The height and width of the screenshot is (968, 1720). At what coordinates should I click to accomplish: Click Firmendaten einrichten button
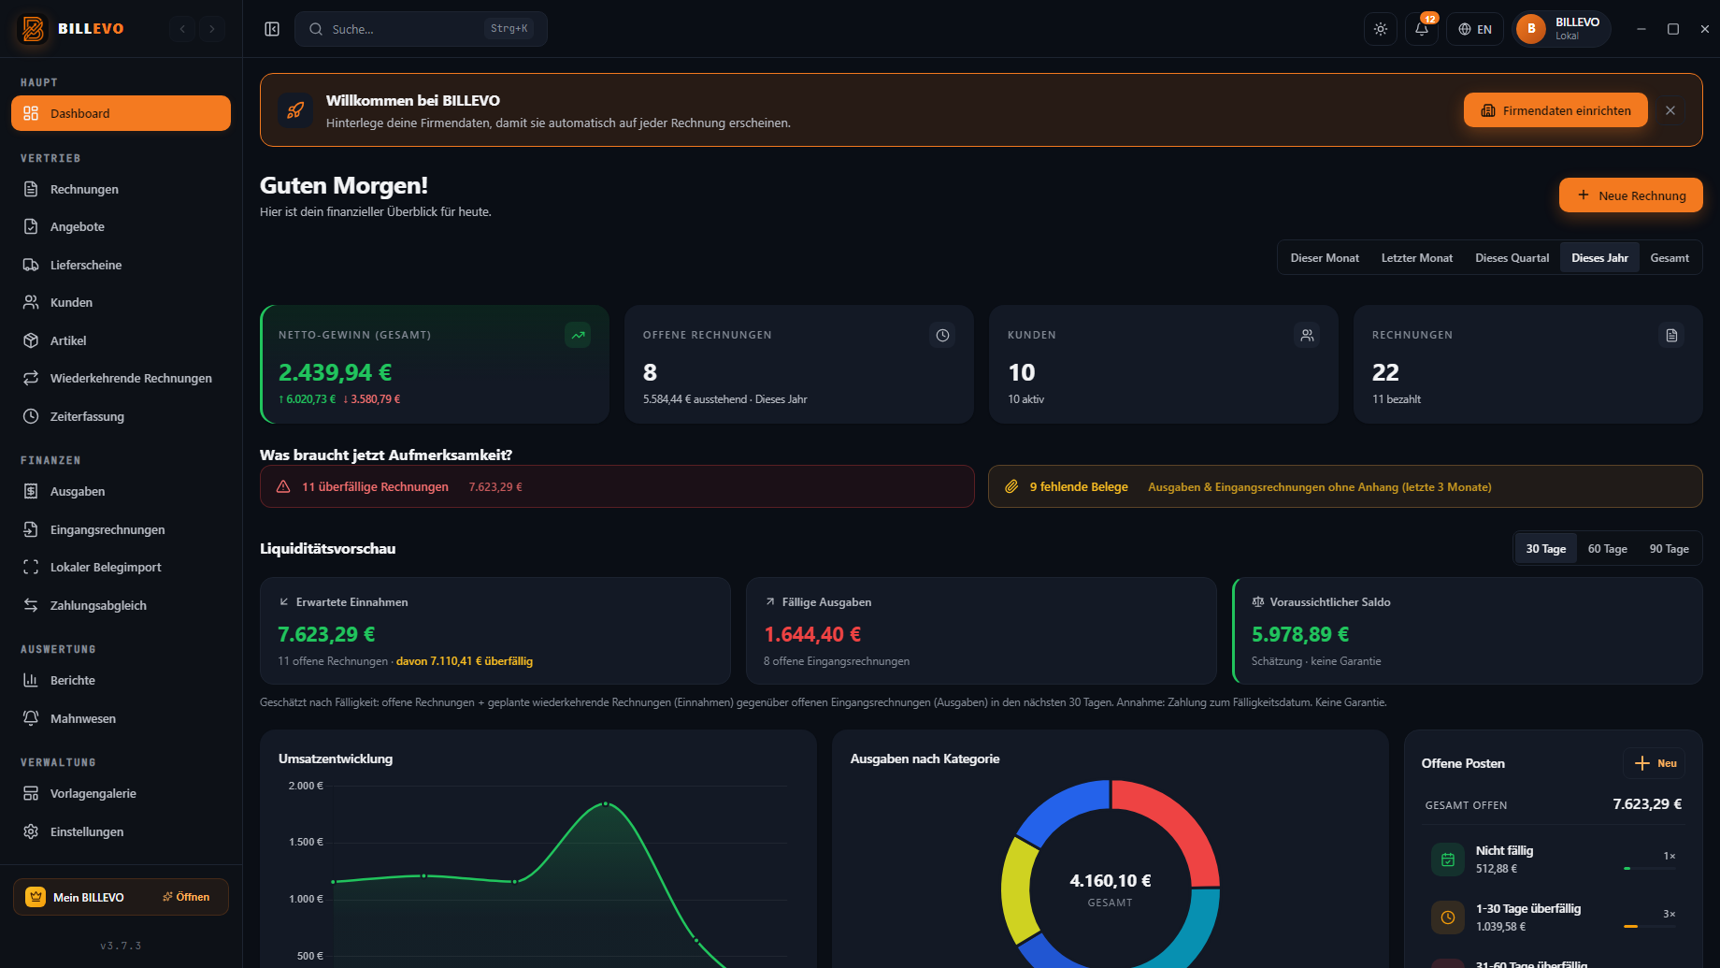coord(1555,110)
